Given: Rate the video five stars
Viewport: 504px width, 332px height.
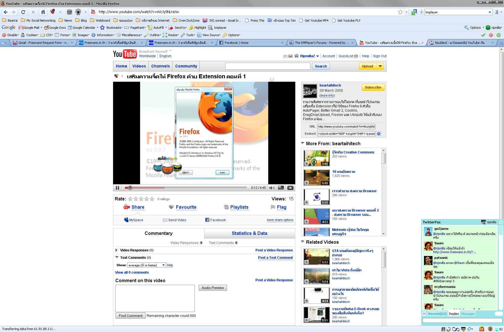Looking at the screenshot, I should click(152, 199).
